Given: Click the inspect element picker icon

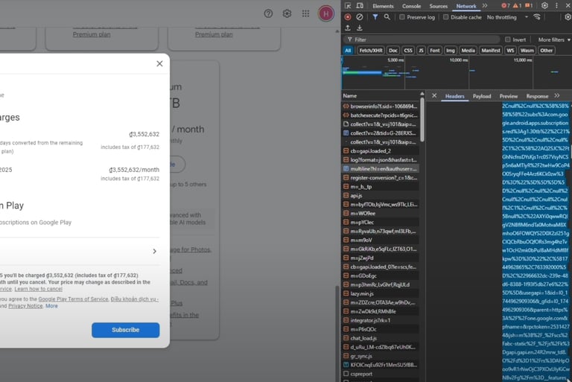Looking at the screenshot, I should [348, 6].
